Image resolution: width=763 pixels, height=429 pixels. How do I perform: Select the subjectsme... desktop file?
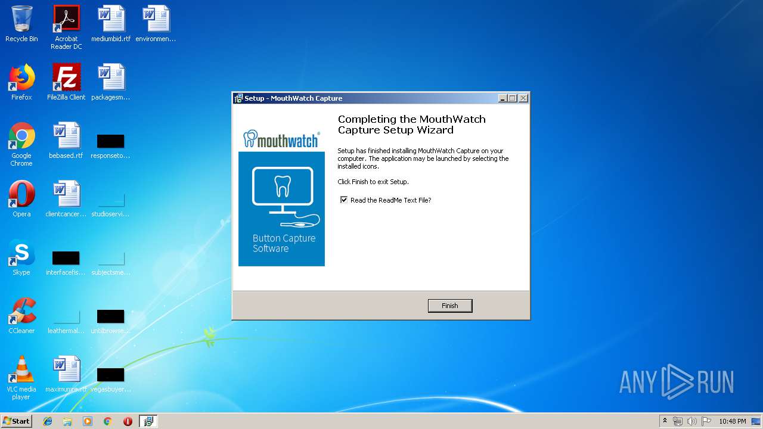click(x=111, y=263)
